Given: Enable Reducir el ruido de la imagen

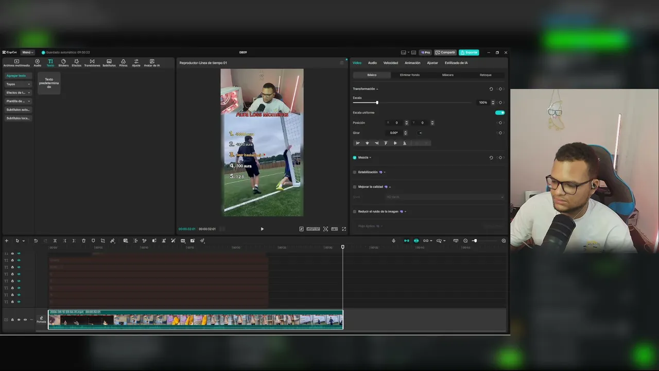Looking at the screenshot, I should [x=355, y=211].
